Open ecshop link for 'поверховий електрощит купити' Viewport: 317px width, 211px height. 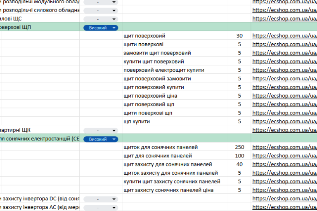(x=284, y=70)
